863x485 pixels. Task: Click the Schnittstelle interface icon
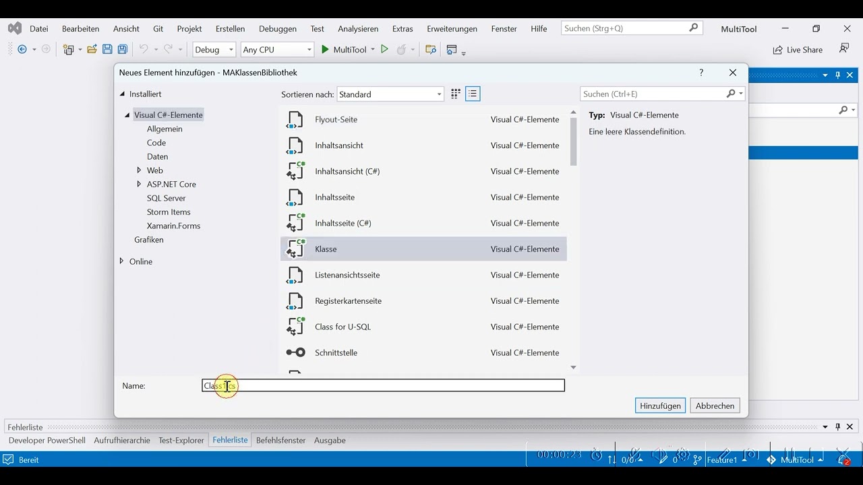pyautogui.click(x=295, y=352)
